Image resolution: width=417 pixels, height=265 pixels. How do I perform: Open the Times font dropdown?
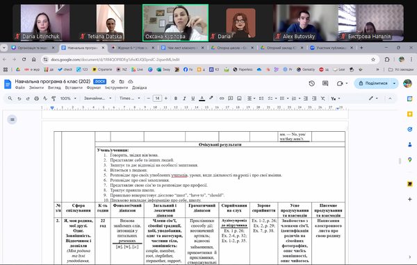tap(130, 99)
